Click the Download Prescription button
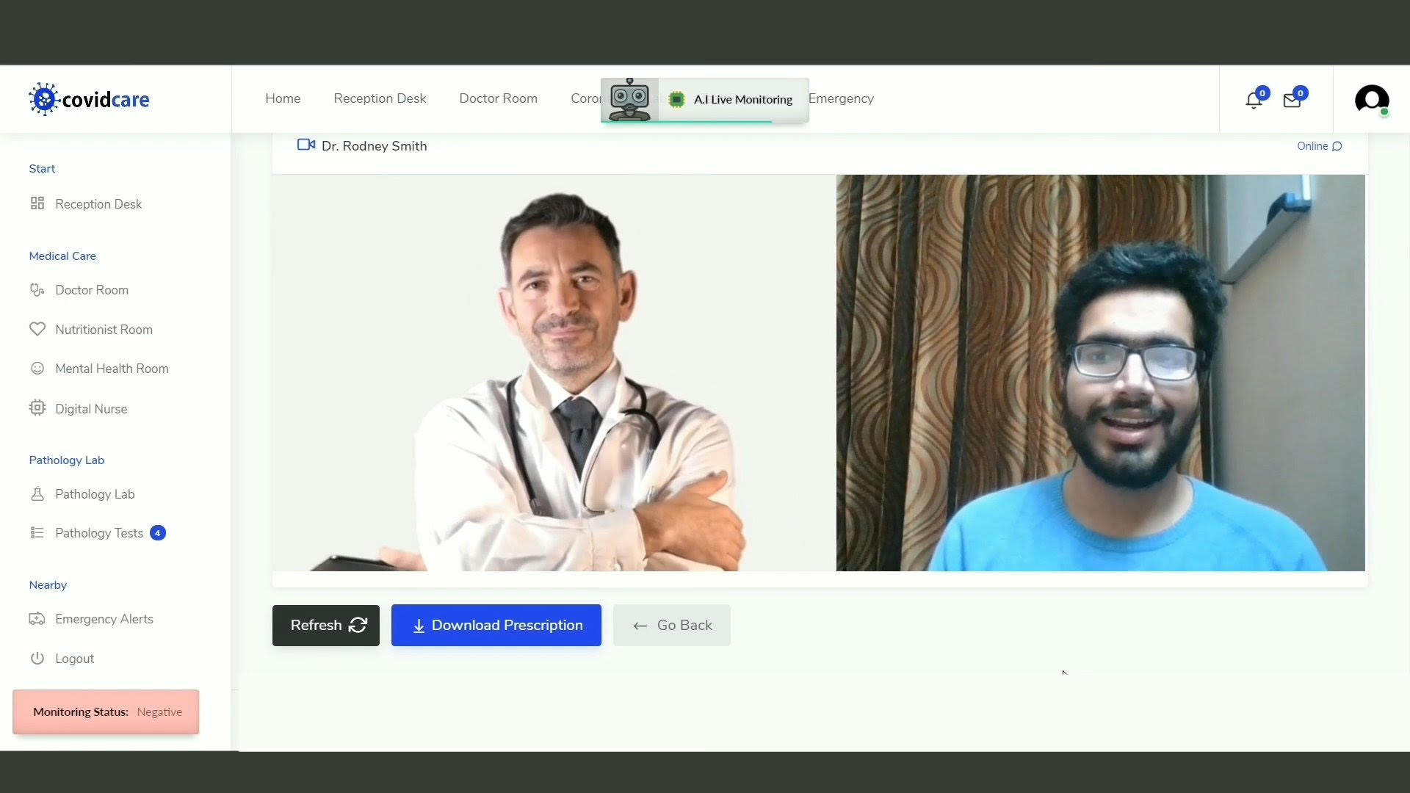This screenshot has width=1410, height=793. pos(496,625)
